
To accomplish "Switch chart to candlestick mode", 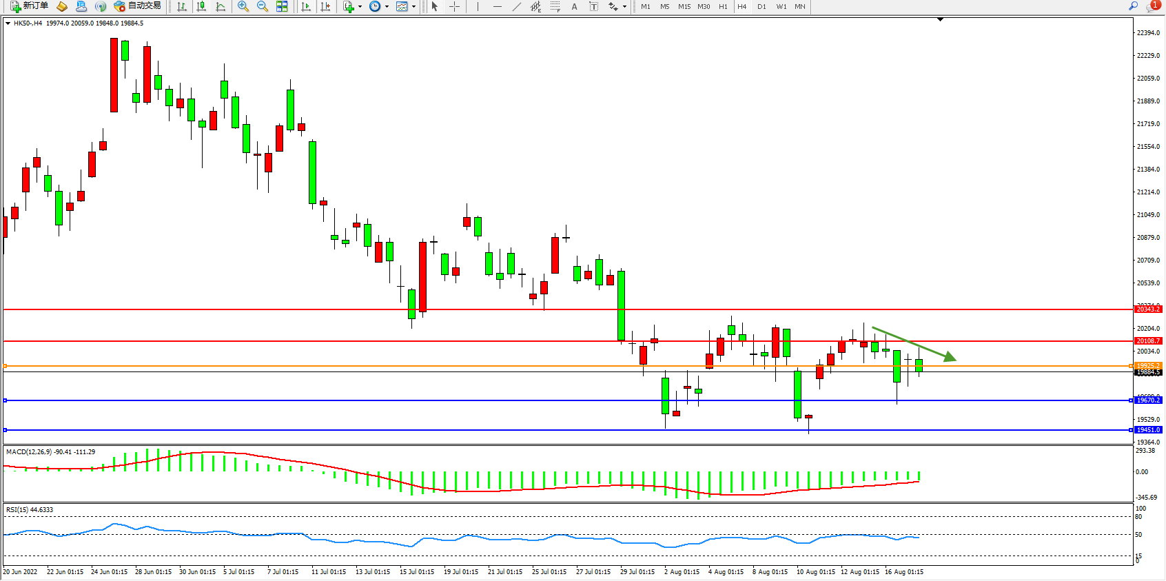I will click(x=201, y=6).
